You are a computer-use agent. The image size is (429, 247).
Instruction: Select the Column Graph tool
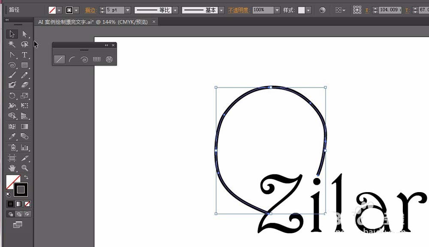pyautogui.click(x=24, y=148)
